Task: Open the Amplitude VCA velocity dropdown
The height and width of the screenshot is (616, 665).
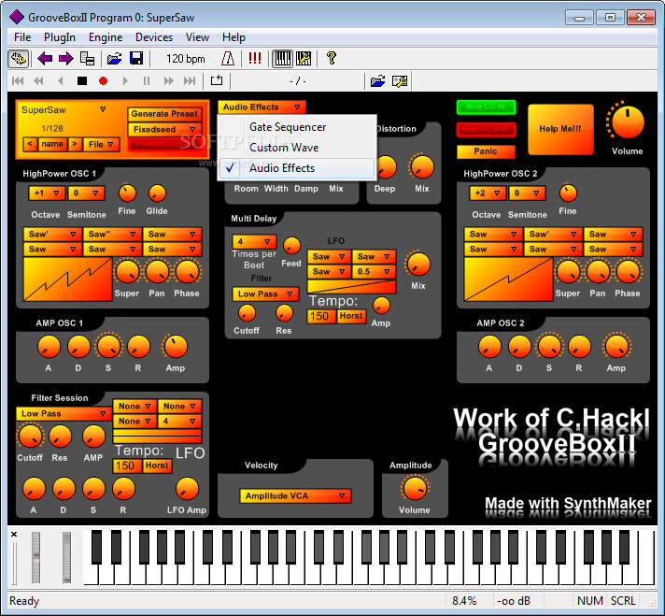Action: point(295,495)
